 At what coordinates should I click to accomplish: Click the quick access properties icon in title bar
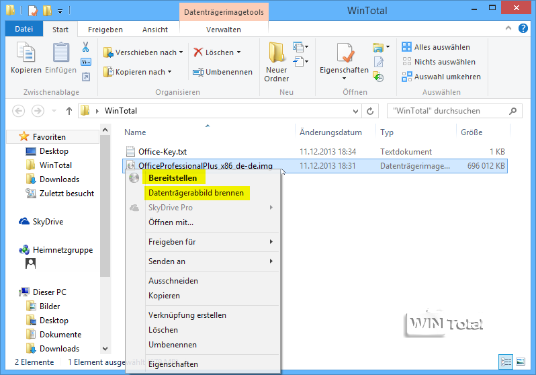(33, 11)
